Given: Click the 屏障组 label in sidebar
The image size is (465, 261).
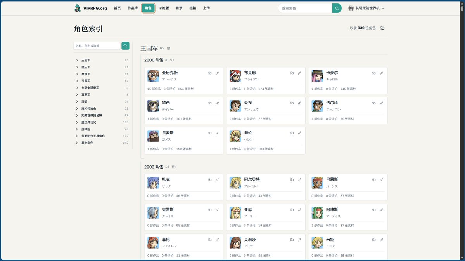Looking at the screenshot, I should [86, 129].
